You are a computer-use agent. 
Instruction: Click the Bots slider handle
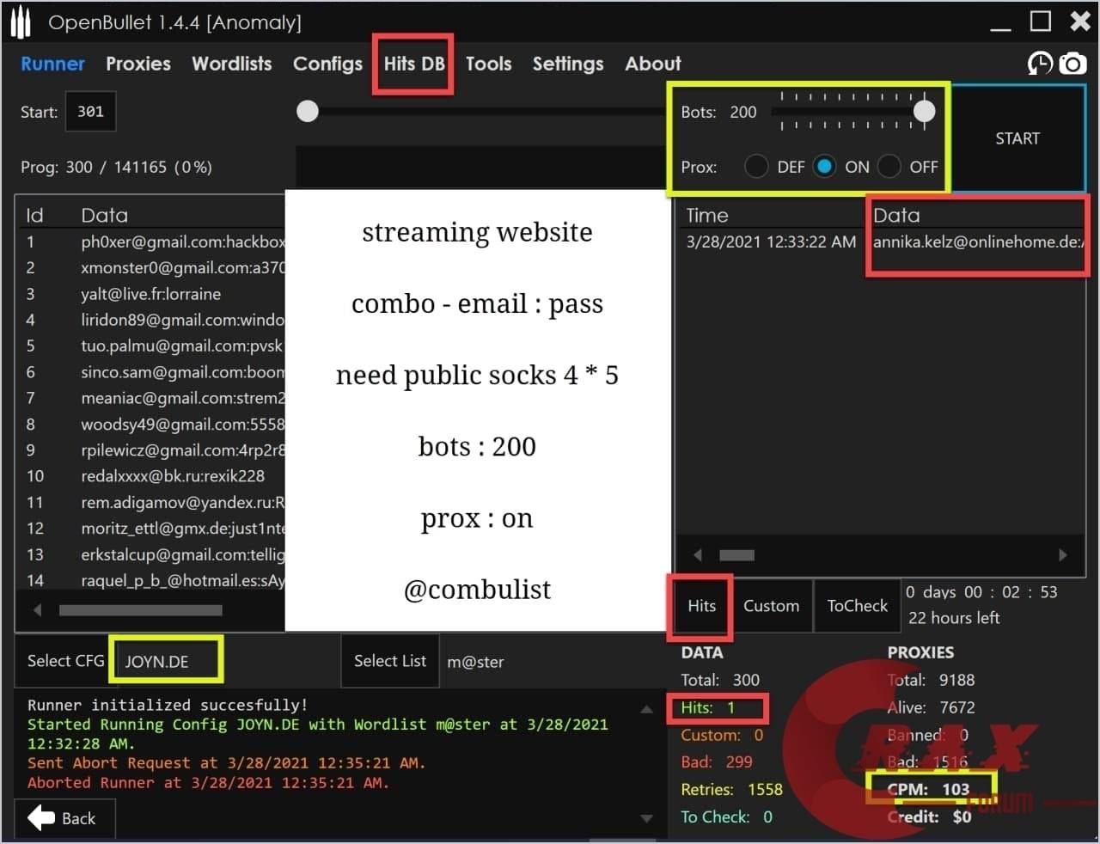(x=924, y=111)
